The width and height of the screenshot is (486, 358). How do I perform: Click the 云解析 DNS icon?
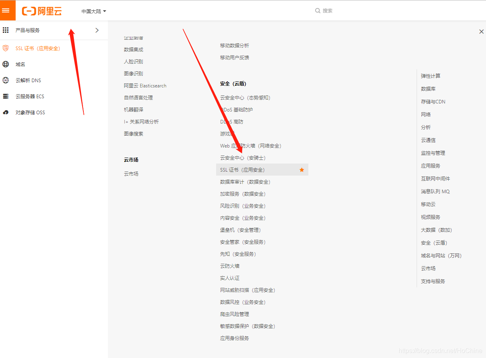(6, 80)
